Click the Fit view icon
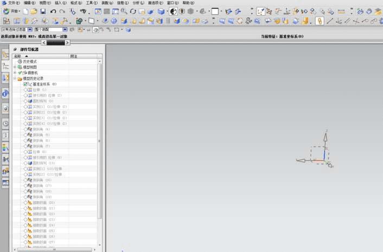 point(98,11)
